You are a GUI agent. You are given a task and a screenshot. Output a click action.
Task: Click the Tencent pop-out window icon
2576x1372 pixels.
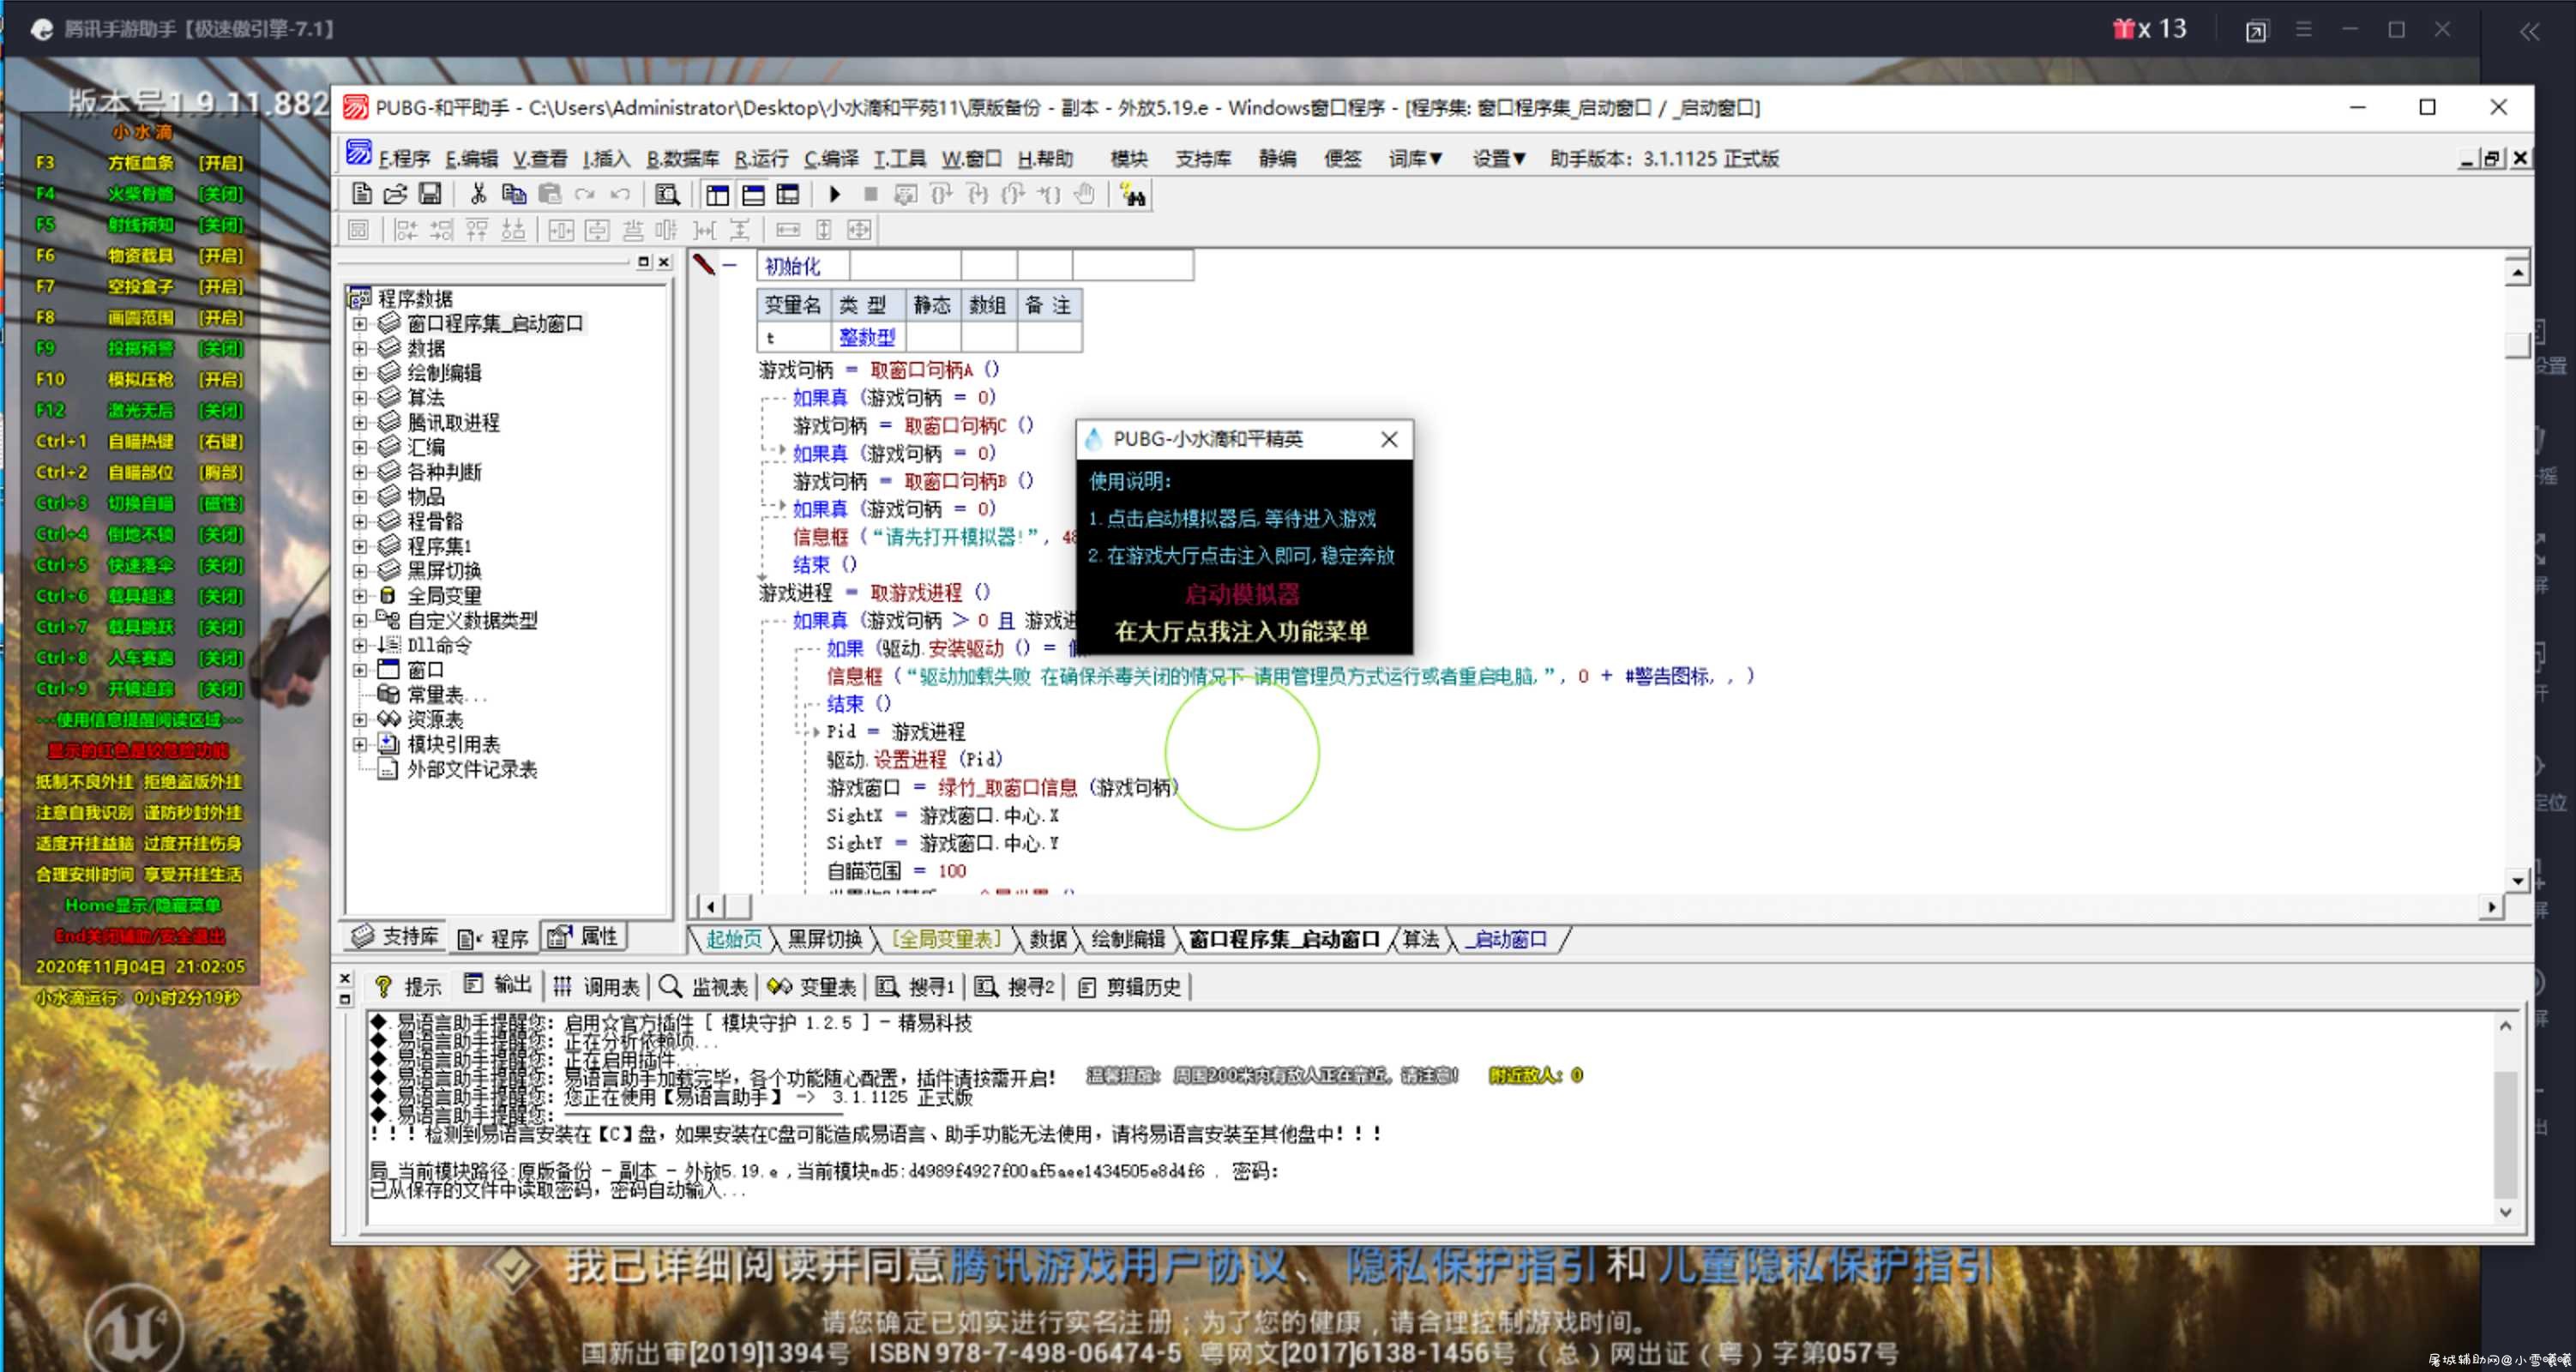point(2256,31)
